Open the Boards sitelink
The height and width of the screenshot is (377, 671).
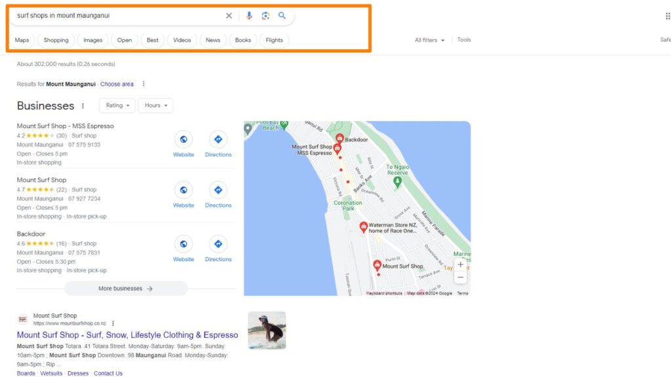[26, 373]
